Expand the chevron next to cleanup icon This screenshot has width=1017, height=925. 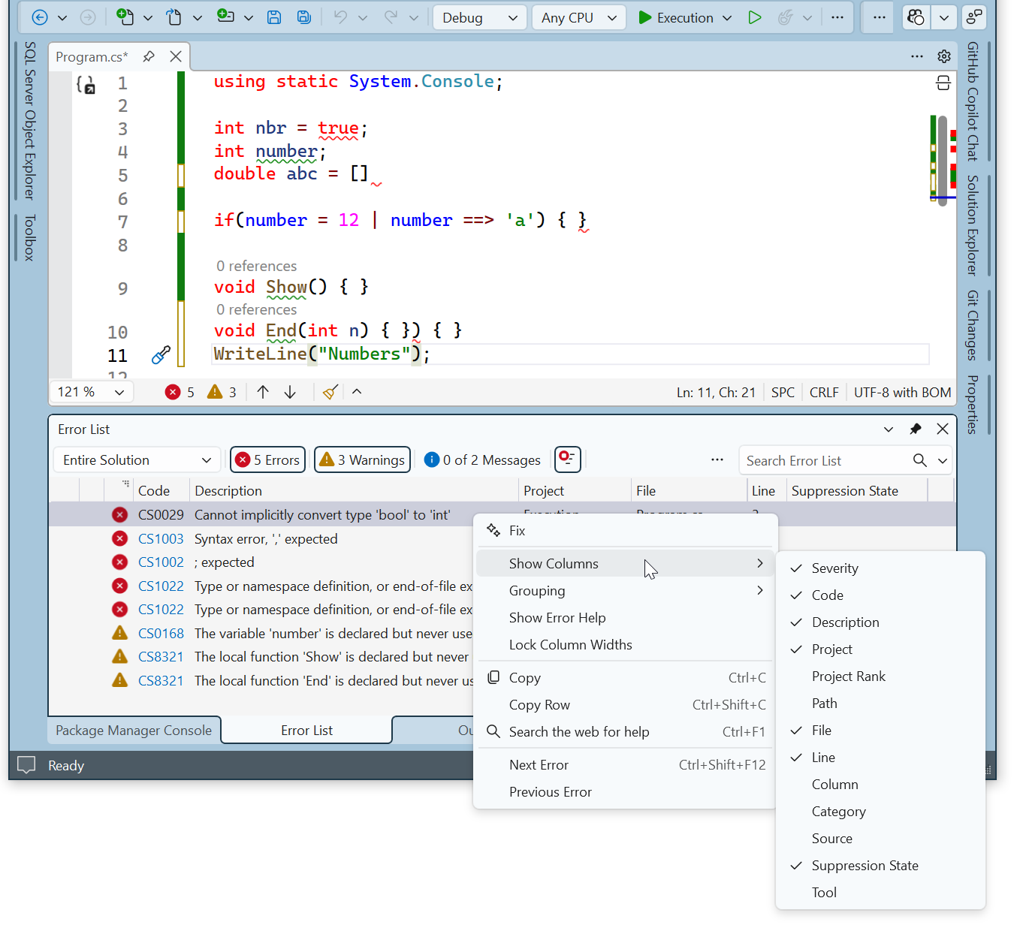pyautogui.click(x=357, y=391)
